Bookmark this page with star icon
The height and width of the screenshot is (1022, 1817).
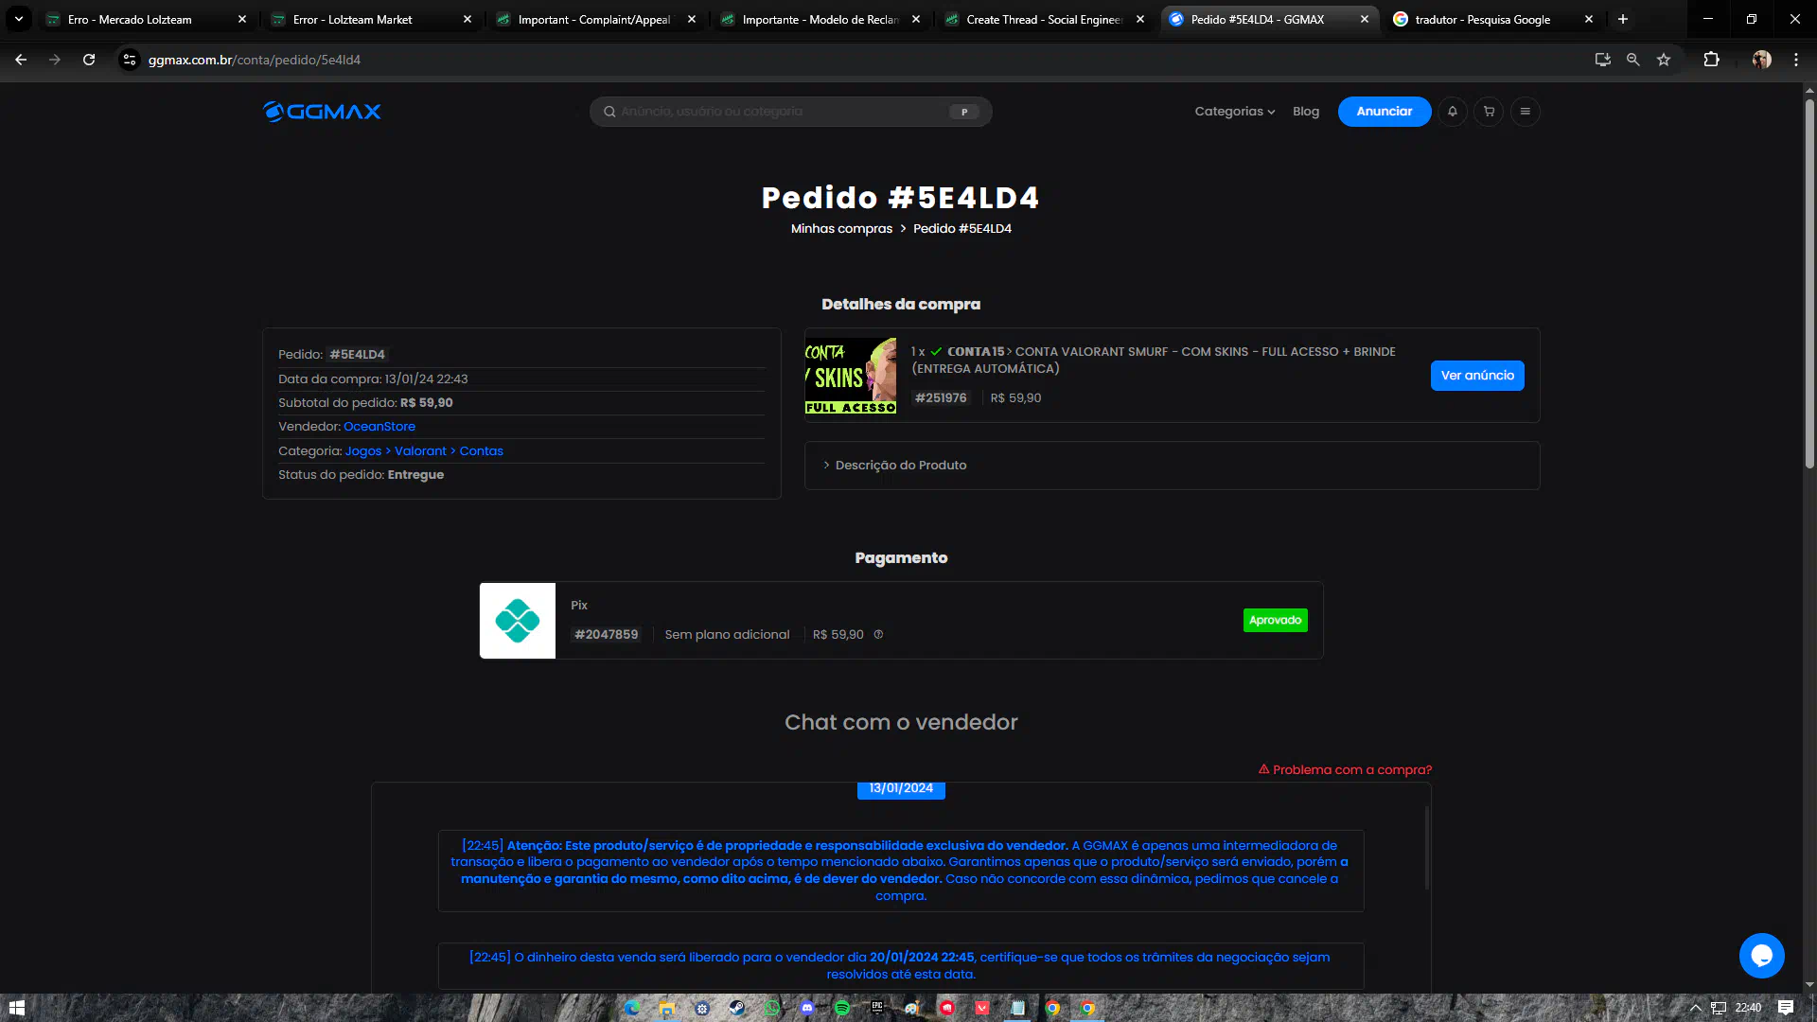pos(1664,60)
